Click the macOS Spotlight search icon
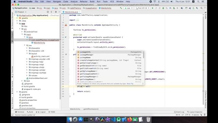Viewport: 218px width, 123px height. pyautogui.click(x=198, y=1)
